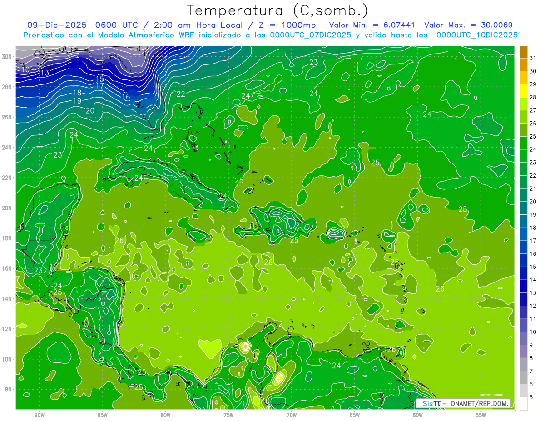
Task: Click the '19' contour label on the map
Action: click(x=77, y=101)
